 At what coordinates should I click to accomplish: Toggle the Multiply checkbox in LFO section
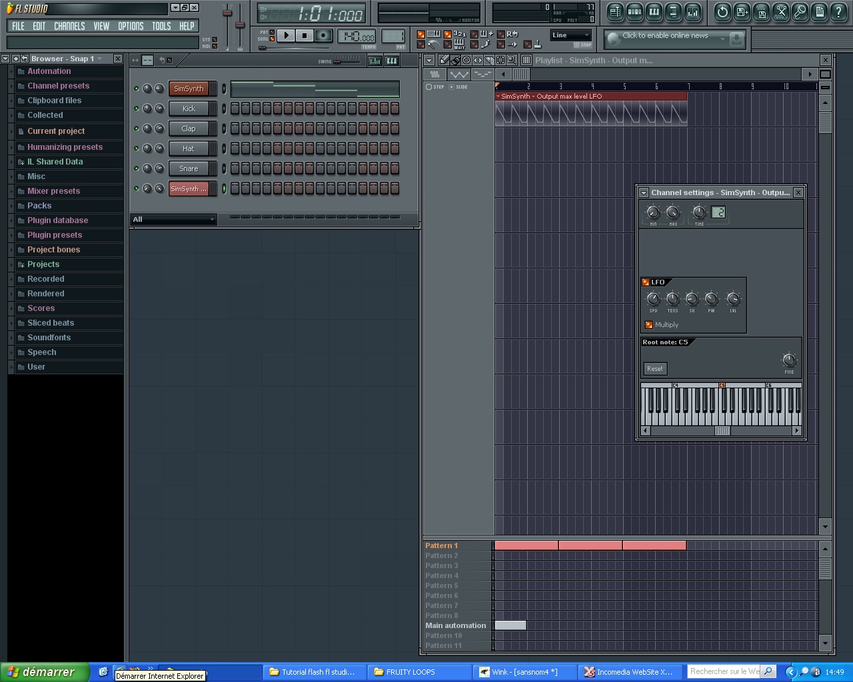tap(649, 325)
